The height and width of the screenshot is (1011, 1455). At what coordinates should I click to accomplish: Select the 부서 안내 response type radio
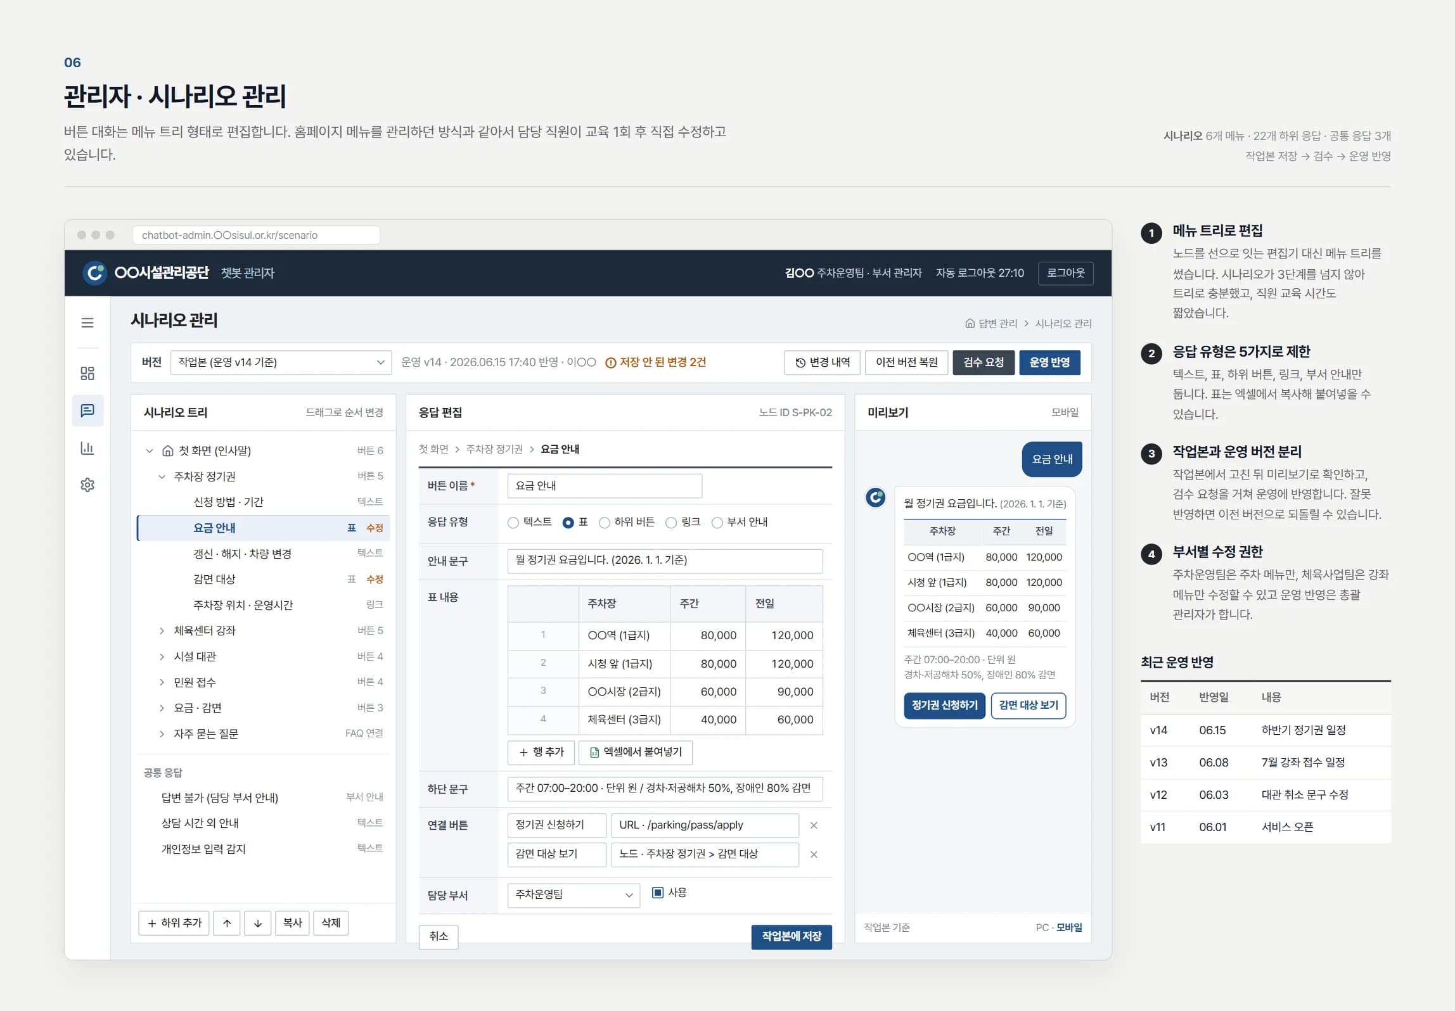coord(717,523)
